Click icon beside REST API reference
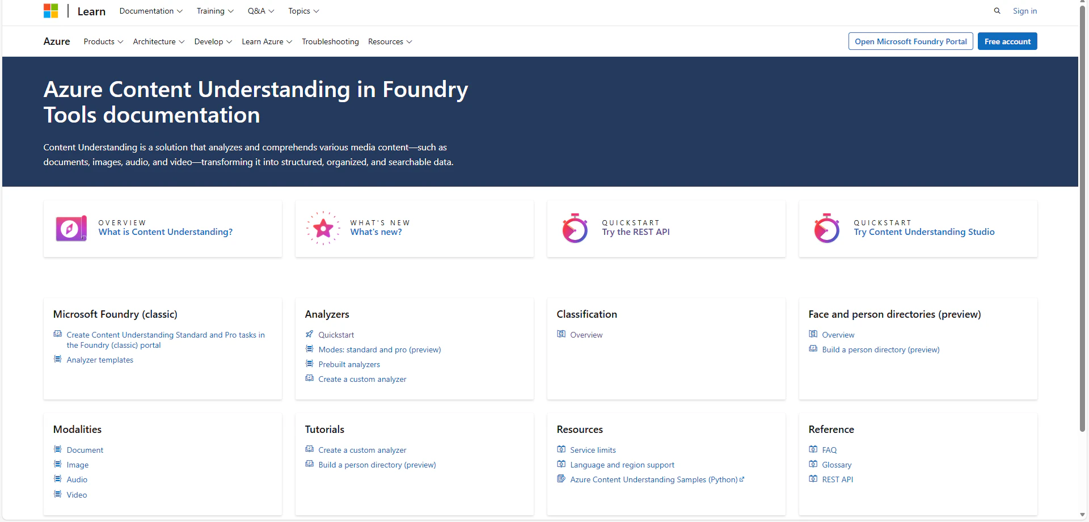The image size is (1089, 522). tap(813, 479)
